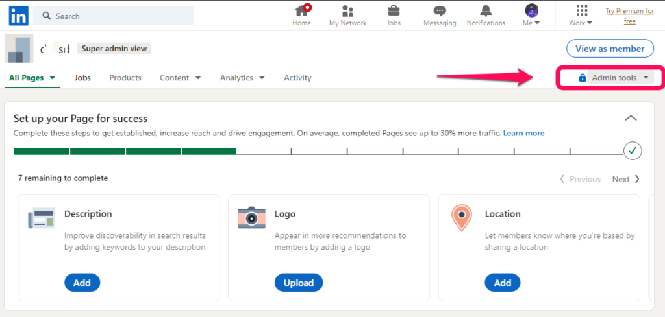This screenshot has width=665, height=317.
Task: Expand the Analytics dropdown tab
Action: point(242,78)
